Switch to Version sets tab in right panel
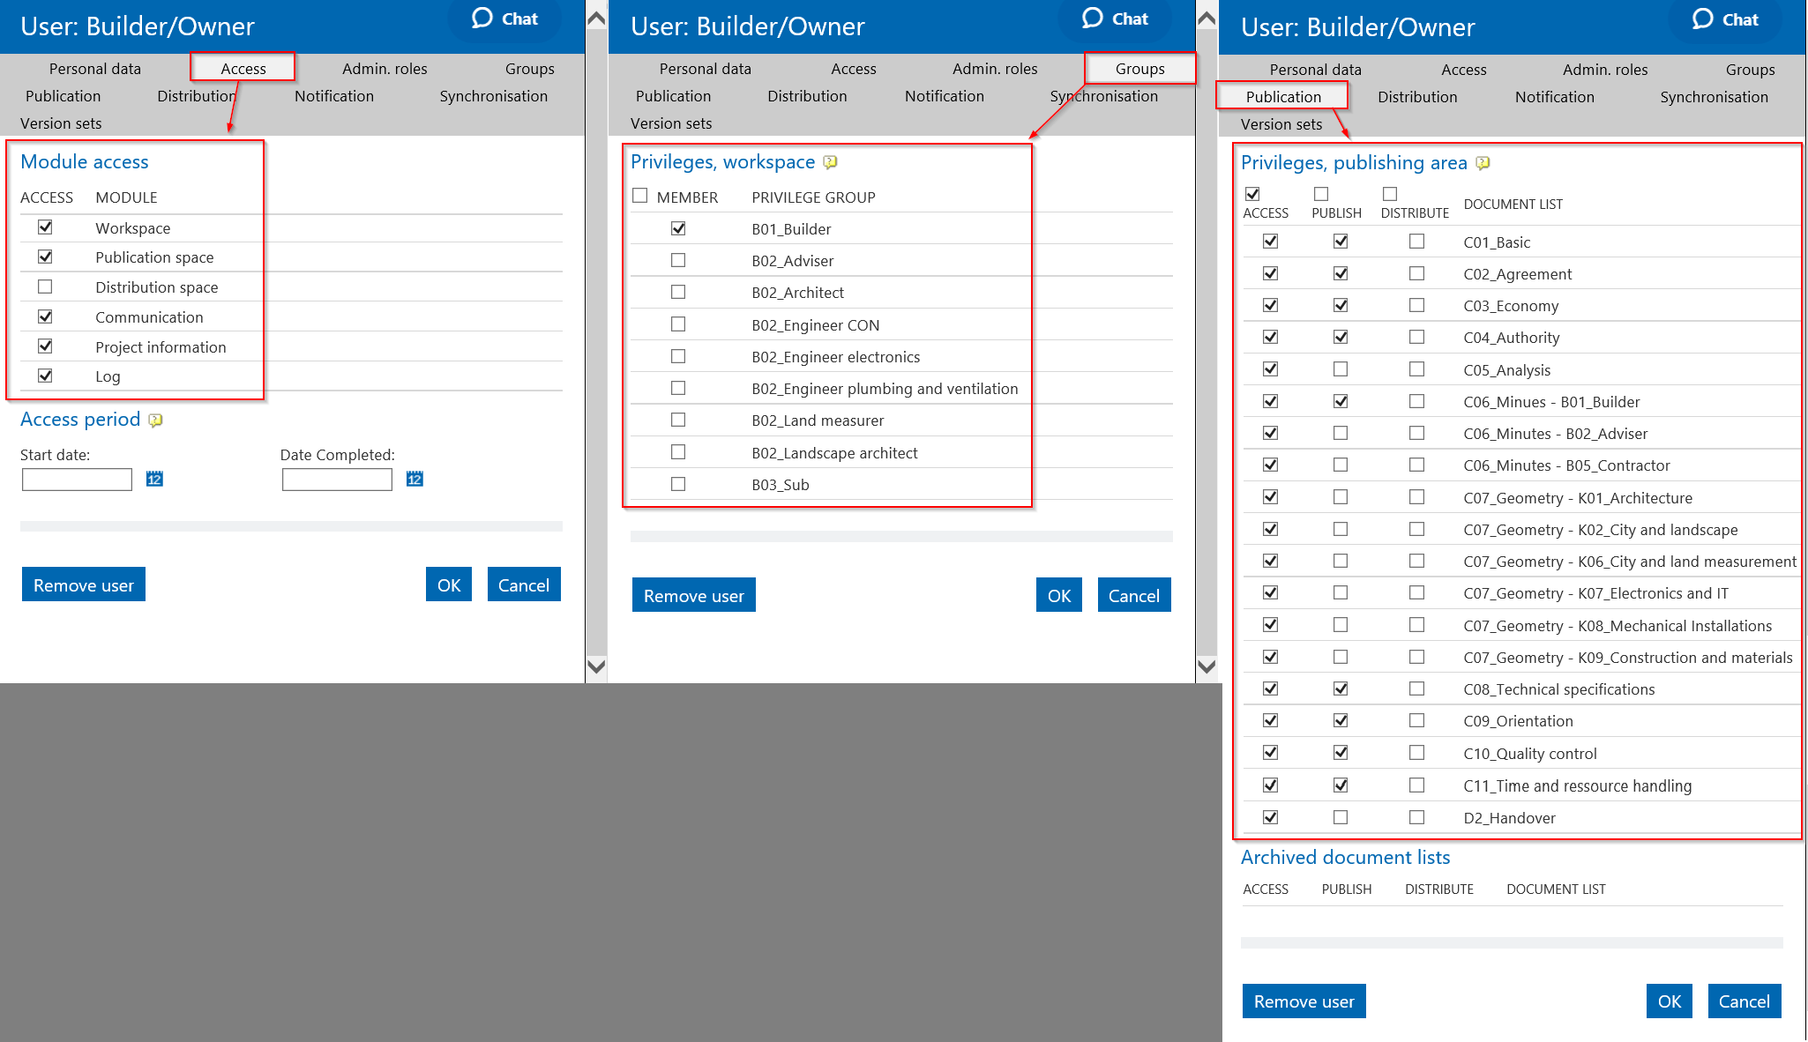 click(1281, 124)
